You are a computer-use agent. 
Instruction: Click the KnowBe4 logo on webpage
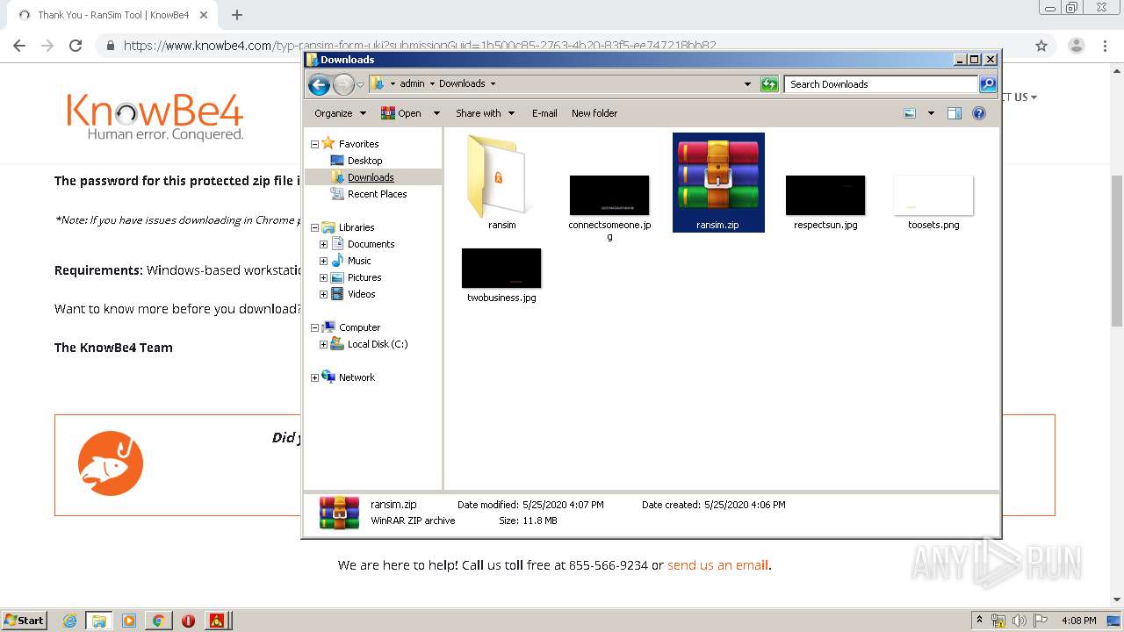click(155, 117)
